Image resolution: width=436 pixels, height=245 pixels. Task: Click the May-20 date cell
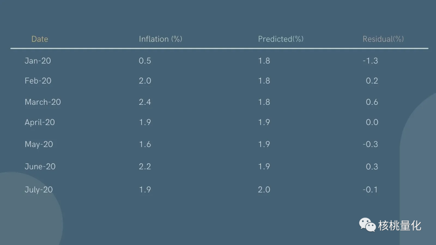tap(39, 144)
